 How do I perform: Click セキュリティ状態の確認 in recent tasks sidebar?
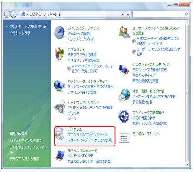point(25,141)
